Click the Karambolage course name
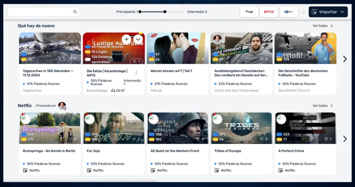Viewport: 355px width, 187px height. click(97, 90)
